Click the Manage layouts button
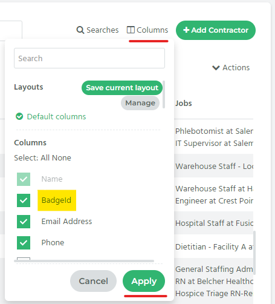This screenshot has height=304, width=275. tap(140, 103)
